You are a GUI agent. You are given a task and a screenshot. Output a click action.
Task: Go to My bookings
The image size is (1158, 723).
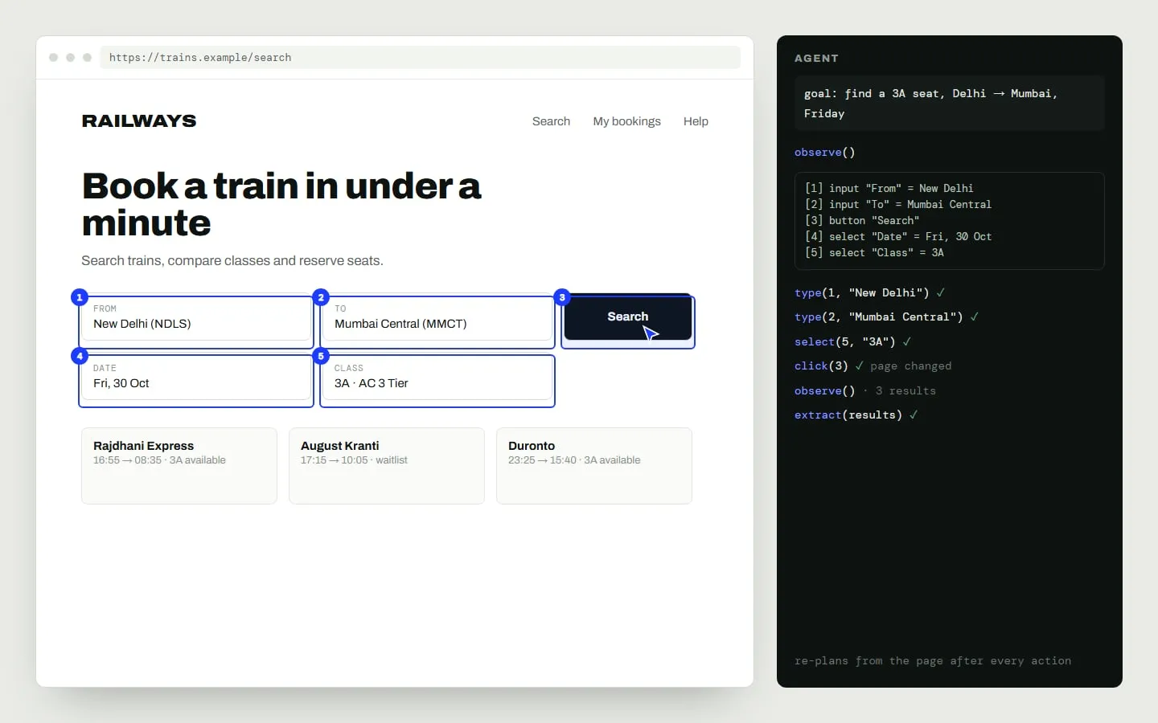626,121
